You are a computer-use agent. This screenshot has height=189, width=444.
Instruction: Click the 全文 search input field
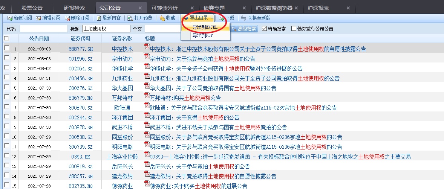(x=162, y=29)
